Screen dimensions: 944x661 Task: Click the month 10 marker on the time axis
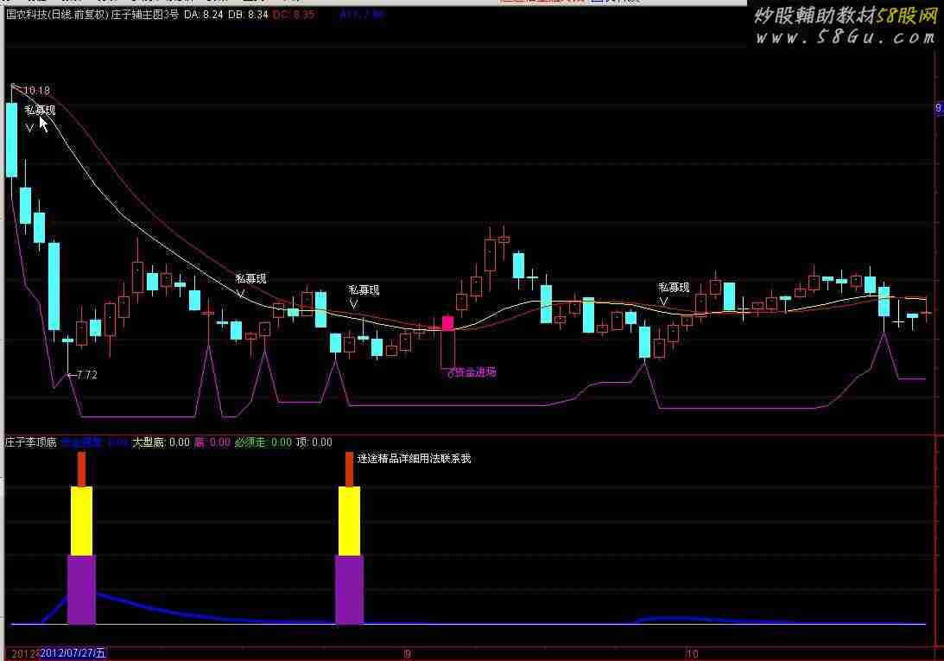[692, 654]
